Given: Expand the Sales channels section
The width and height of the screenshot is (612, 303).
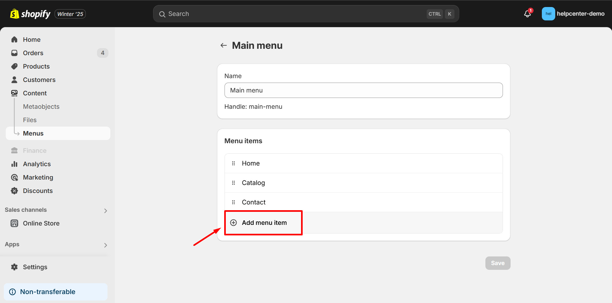Looking at the screenshot, I should point(105,211).
